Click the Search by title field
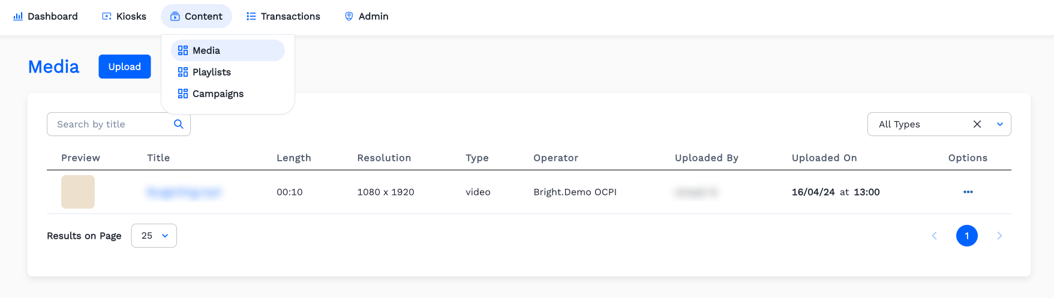The image size is (1054, 298). click(x=111, y=124)
